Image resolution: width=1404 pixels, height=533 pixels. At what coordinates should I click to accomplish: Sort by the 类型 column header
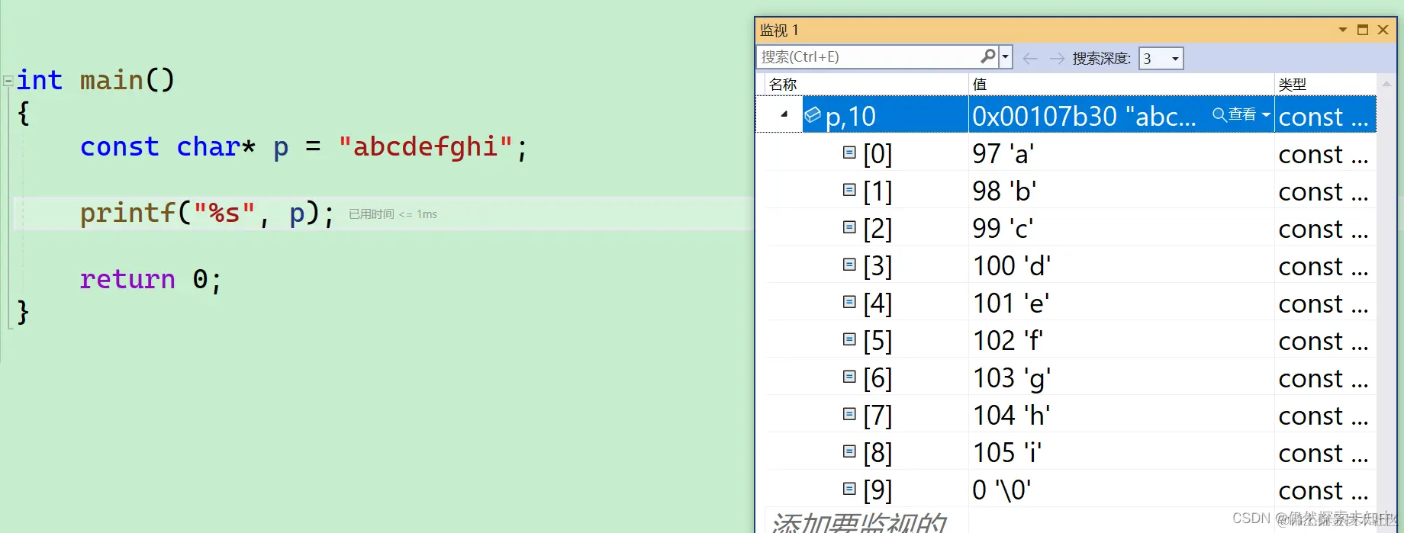tap(1325, 84)
